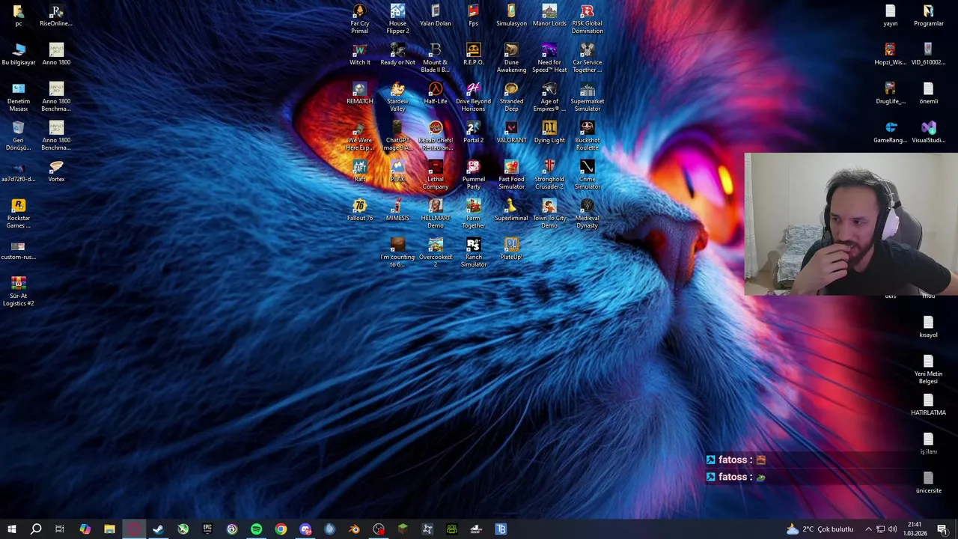This screenshot has width=958, height=539.
Task: Select the Ready or Not icon
Action: (397, 54)
